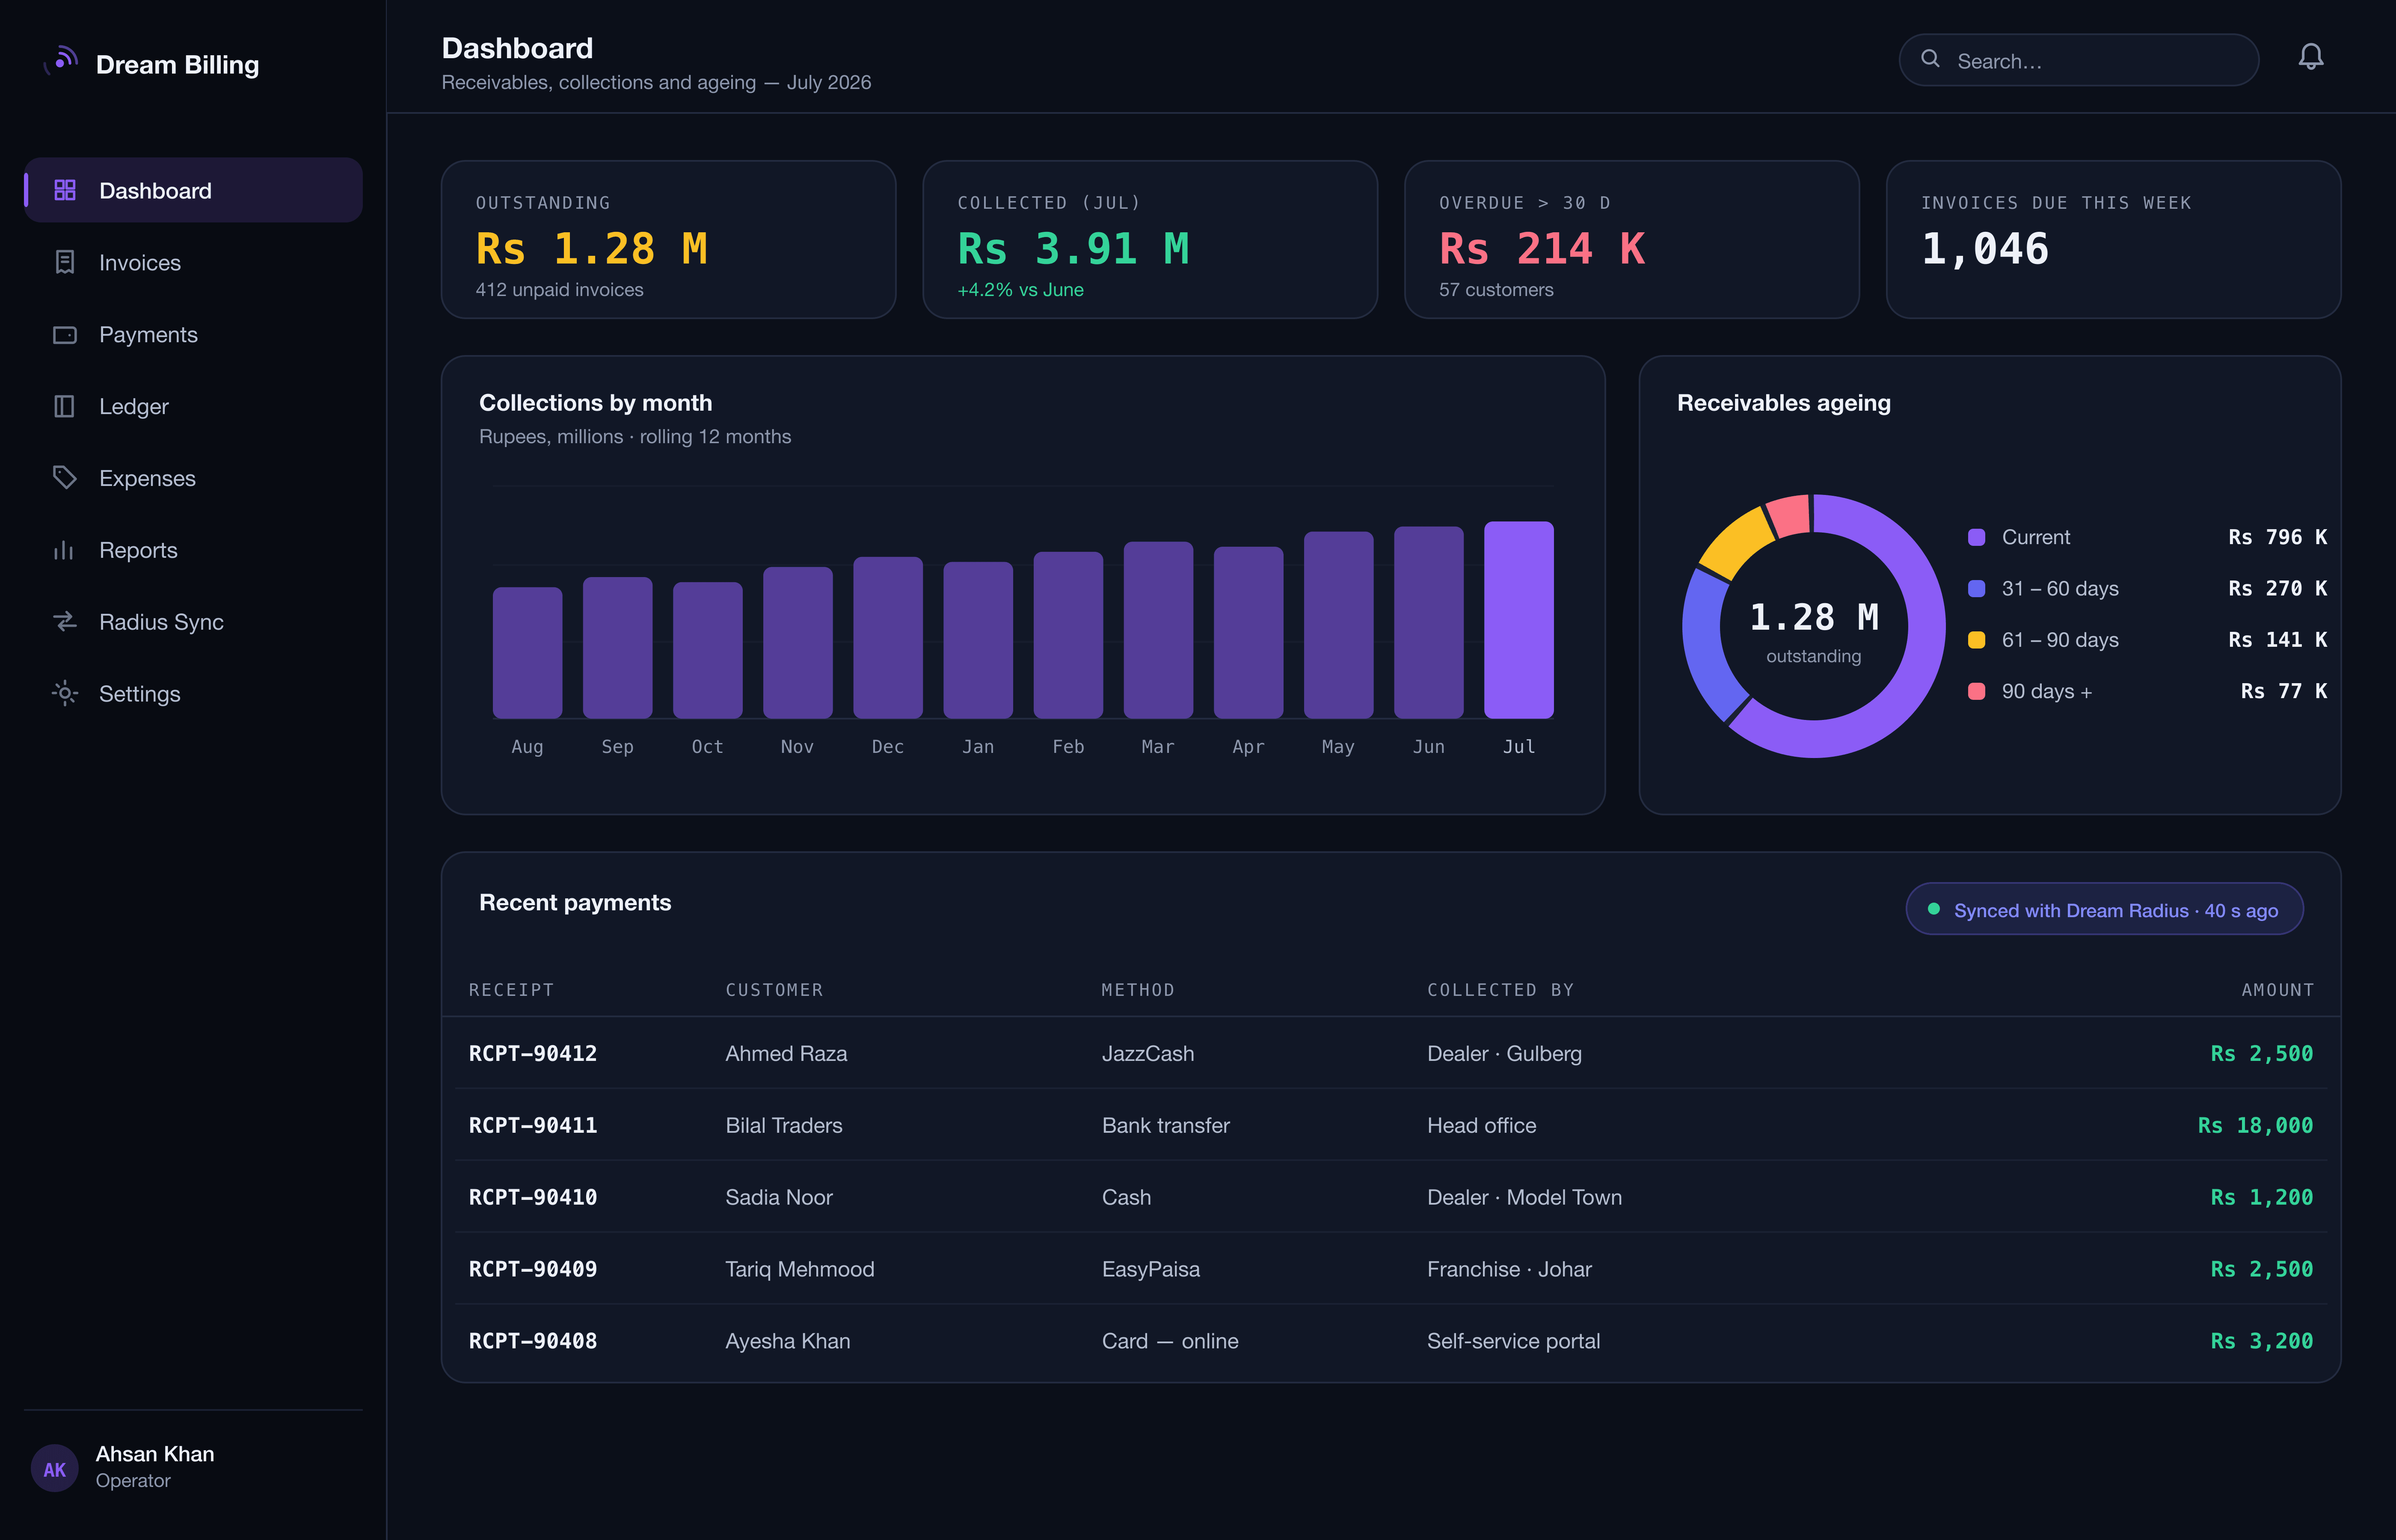
Task: Click customer Sadia Noor
Action: [x=779, y=1197]
